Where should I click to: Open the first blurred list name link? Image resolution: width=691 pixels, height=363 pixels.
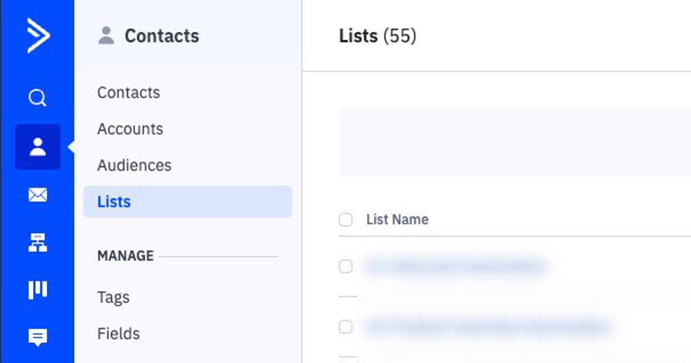(x=456, y=266)
